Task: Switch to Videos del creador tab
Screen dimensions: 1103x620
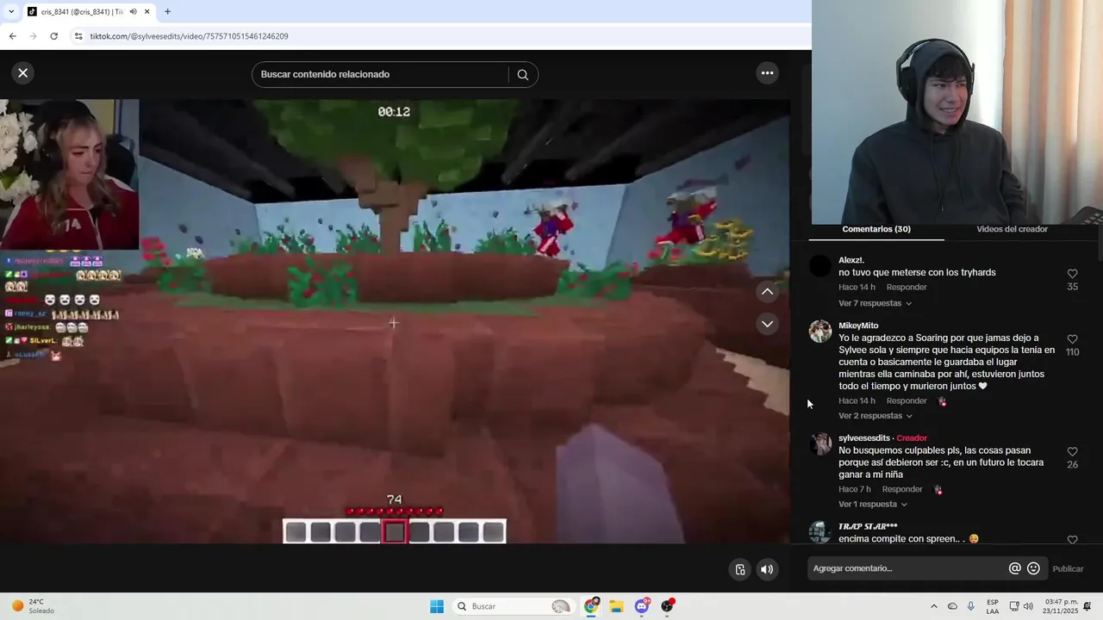Action: [1012, 229]
